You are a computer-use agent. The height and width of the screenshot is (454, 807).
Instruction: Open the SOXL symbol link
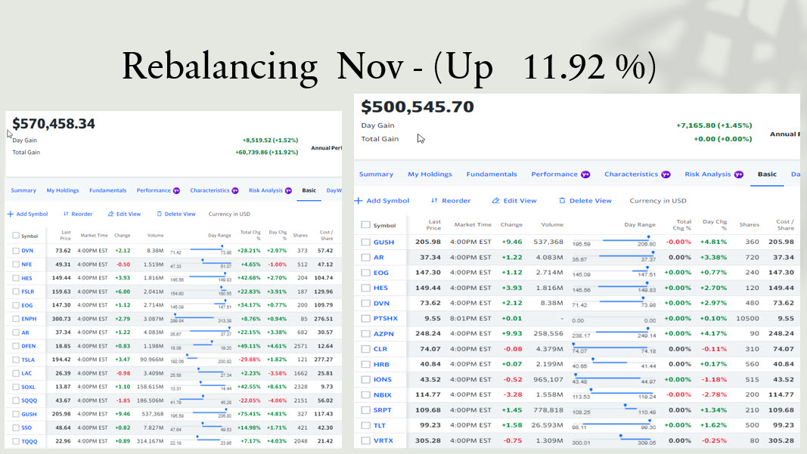(28, 387)
